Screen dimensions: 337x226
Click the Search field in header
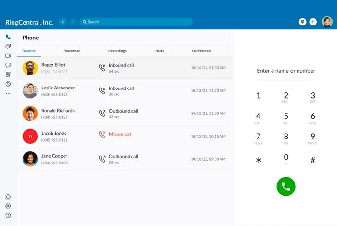[136, 22]
